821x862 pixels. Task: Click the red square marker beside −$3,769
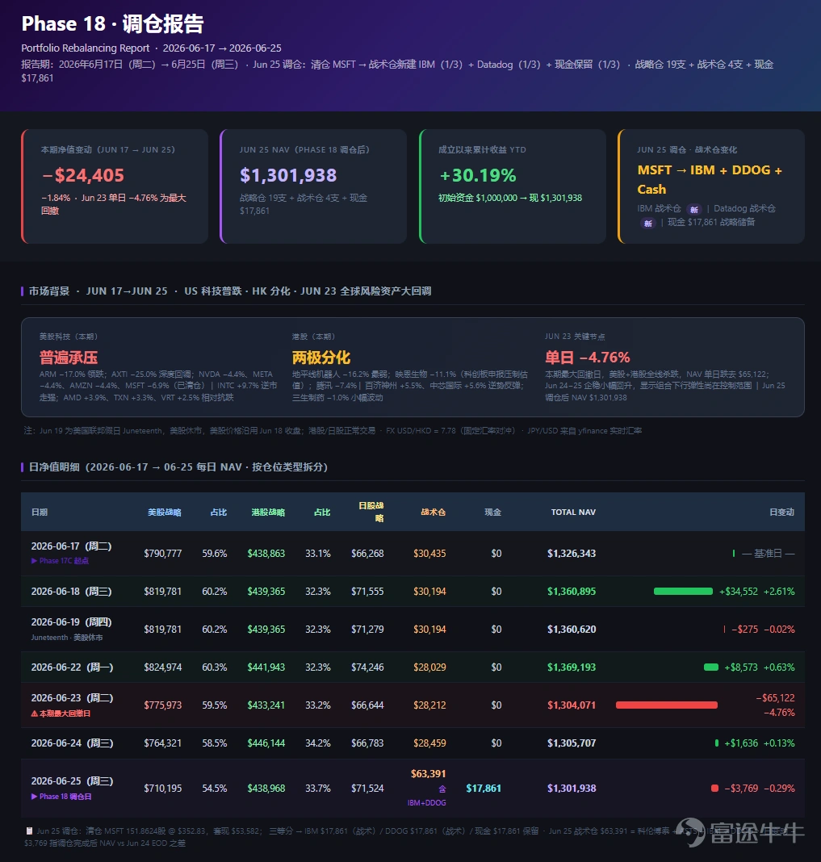pos(715,789)
